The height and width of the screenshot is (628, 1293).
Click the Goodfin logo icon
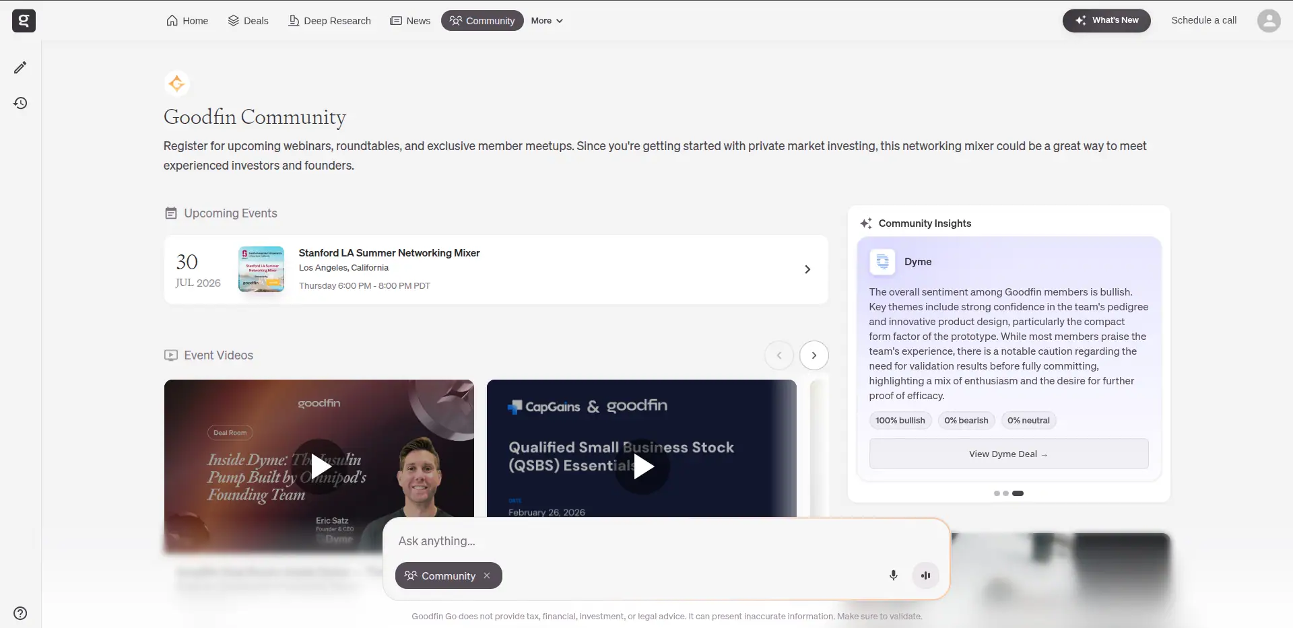(24, 21)
